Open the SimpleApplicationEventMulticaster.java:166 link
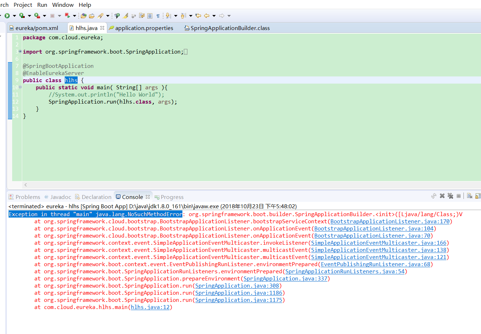The width and height of the screenshot is (481, 334). point(379,243)
